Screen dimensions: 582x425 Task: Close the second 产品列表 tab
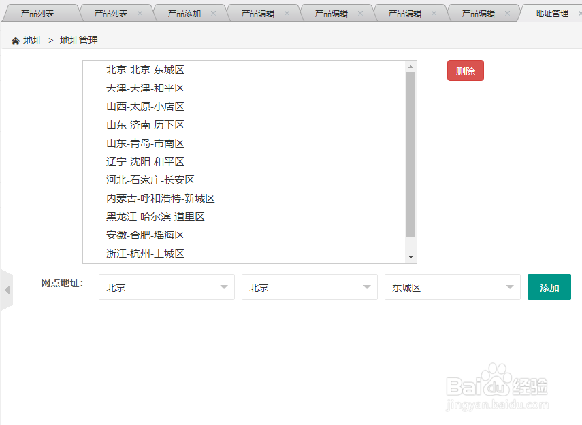pyautogui.click(x=140, y=12)
